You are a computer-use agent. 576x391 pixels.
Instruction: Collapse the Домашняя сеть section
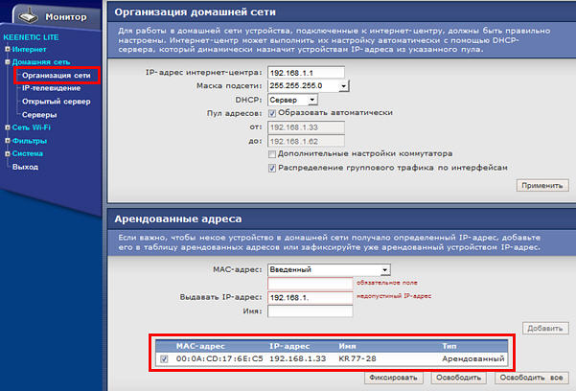tap(7, 61)
